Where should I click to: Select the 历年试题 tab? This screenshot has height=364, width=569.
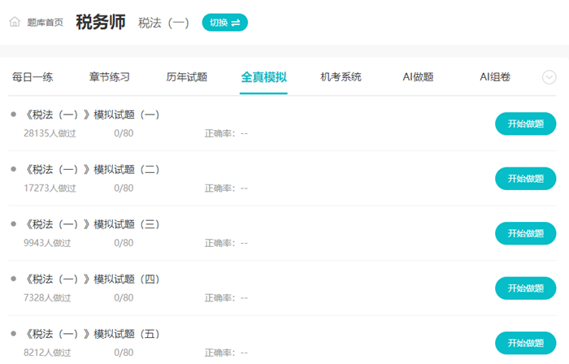[187, 77]
